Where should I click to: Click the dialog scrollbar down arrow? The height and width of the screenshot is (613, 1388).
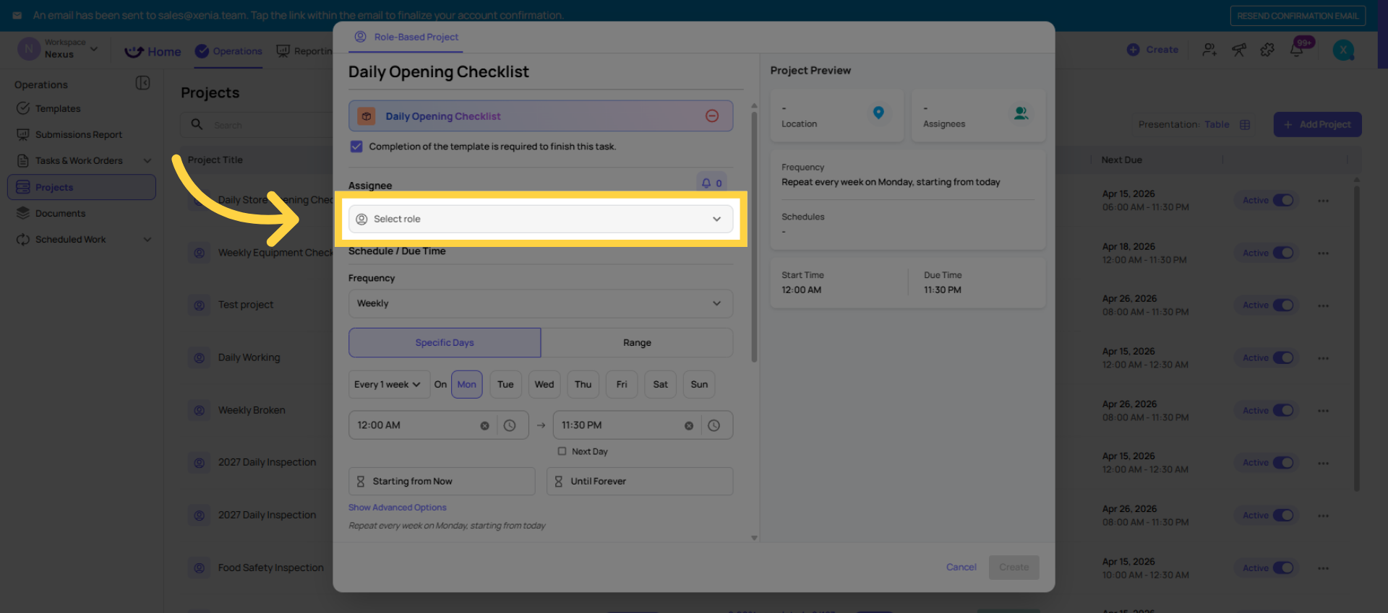(x=754, y=538)
